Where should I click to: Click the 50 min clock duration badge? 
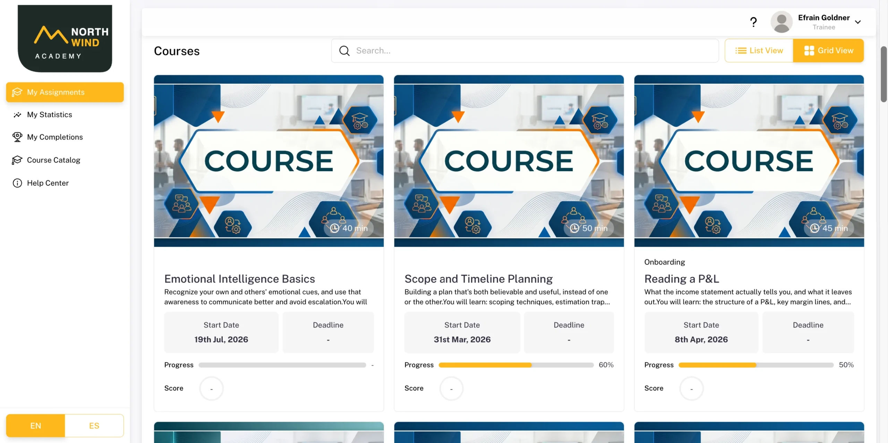[x=589, y=228]
